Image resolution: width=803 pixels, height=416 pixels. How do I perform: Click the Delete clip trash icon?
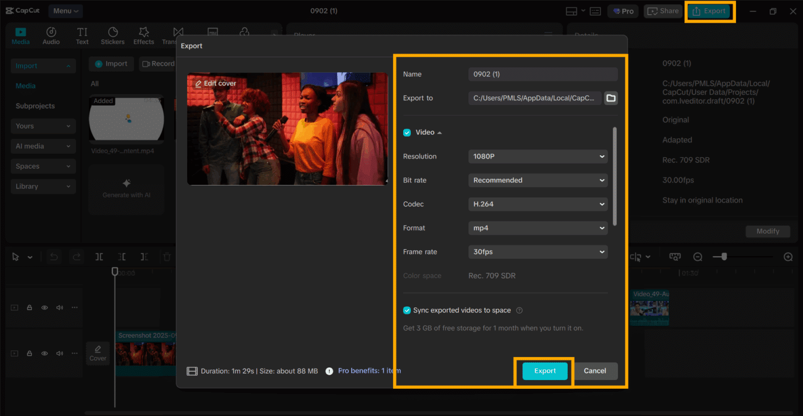click(167, 257)
